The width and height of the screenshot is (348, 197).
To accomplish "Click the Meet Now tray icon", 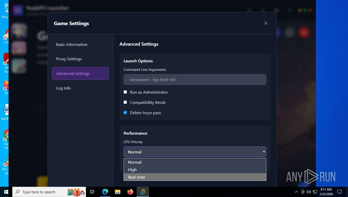I will pyautogui.click(x=303, y=192).
